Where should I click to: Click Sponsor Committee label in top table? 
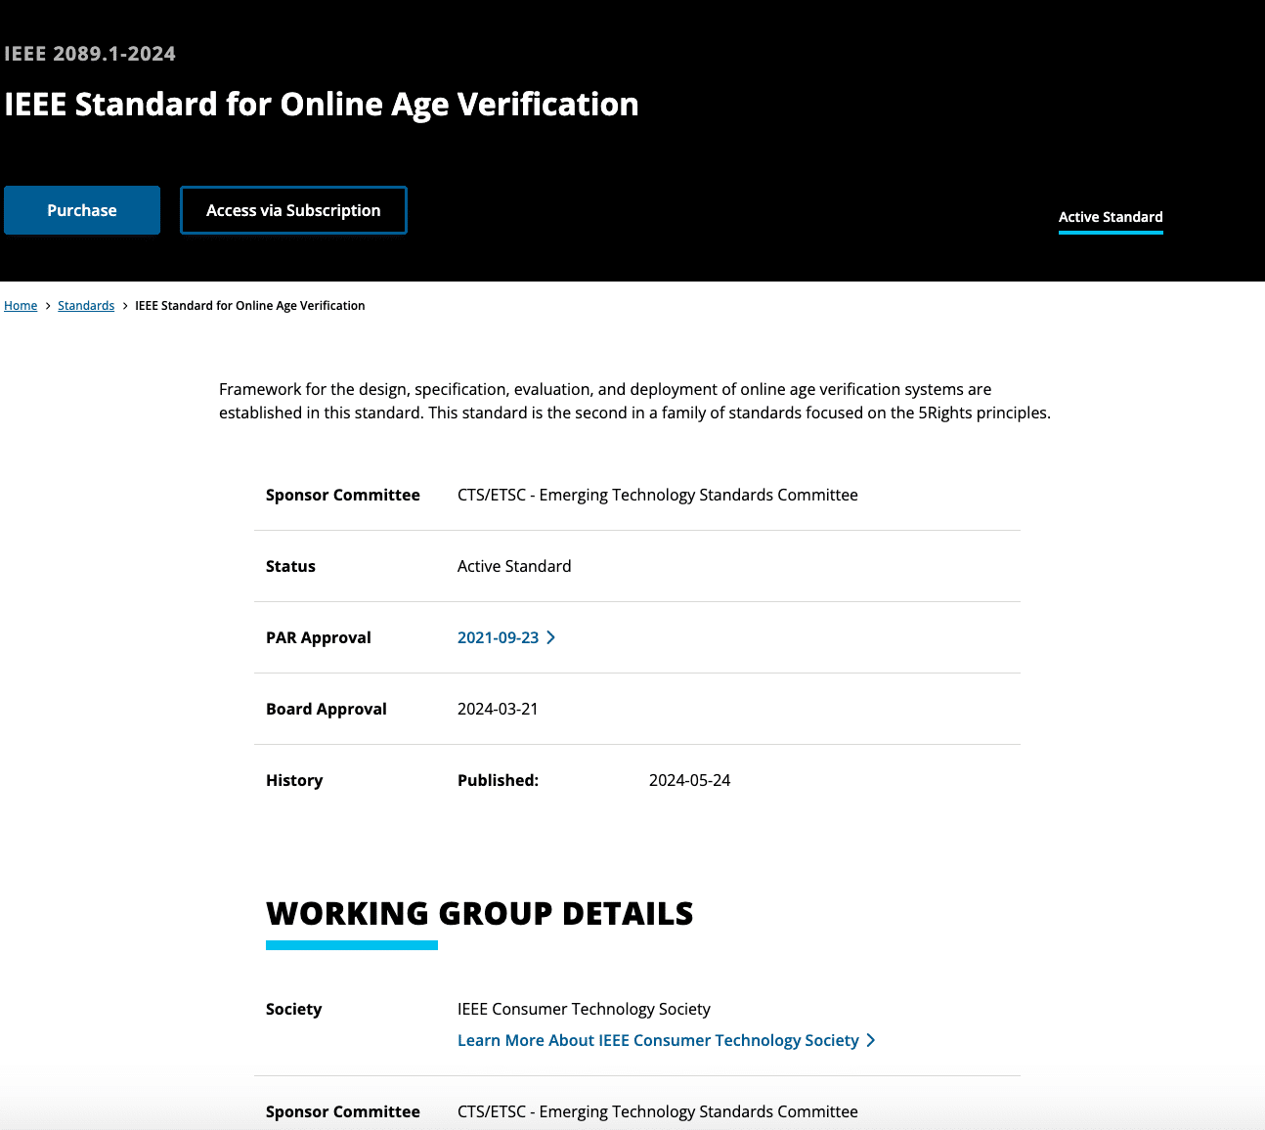point(343,495)
